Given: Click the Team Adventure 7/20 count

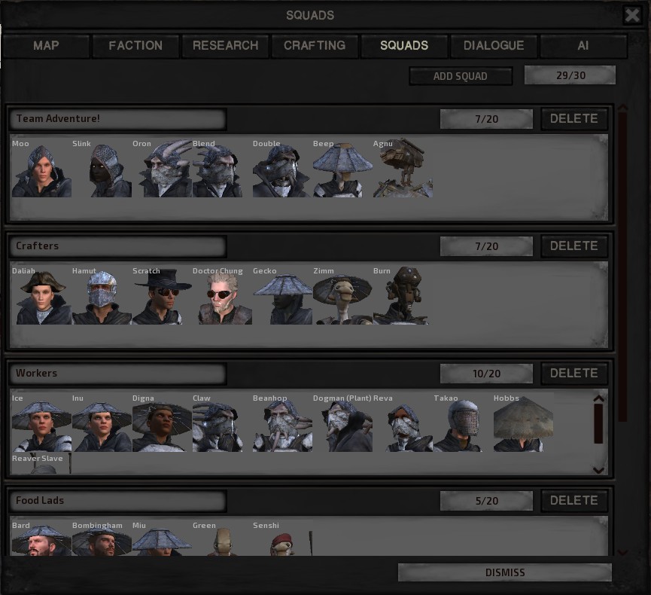Looking at the screenshot, I should 486,119.
